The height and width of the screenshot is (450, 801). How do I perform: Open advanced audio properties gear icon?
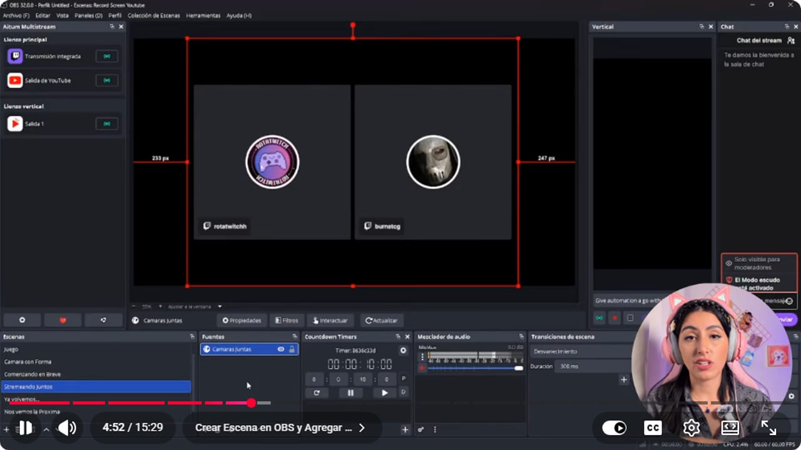click(x=421, y=429)
